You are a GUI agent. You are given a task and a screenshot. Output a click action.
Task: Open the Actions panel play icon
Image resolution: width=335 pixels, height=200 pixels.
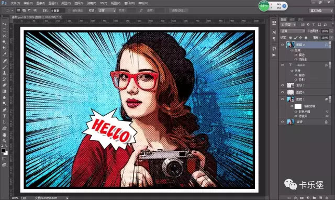pyautogui.click(x=274, y=55)
